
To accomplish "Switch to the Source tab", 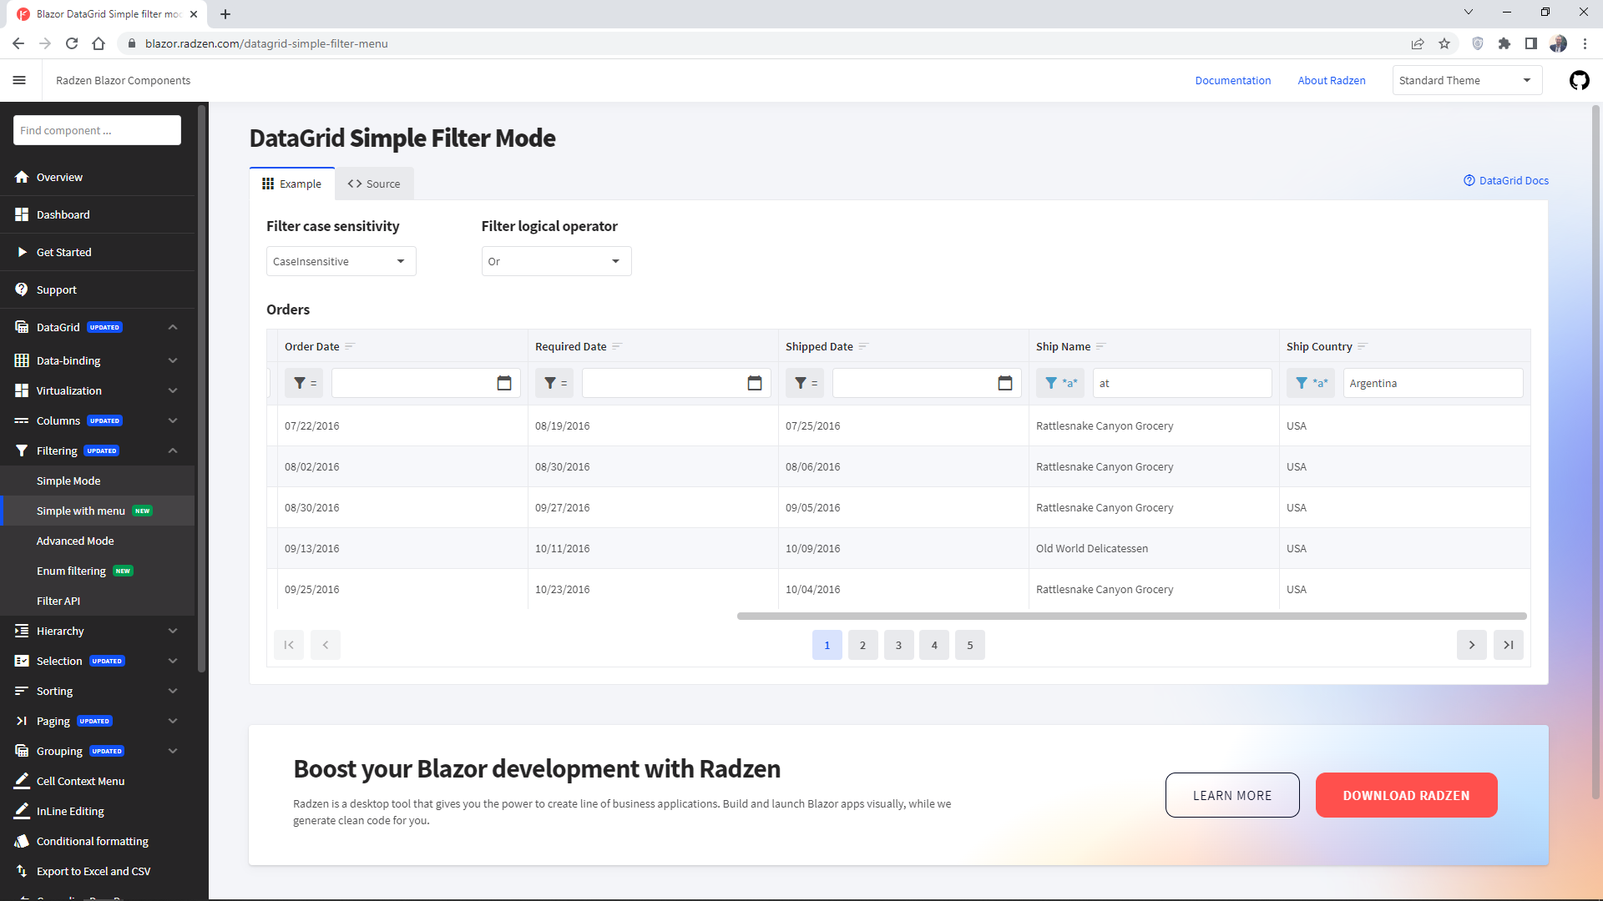I will pos(374,184).
